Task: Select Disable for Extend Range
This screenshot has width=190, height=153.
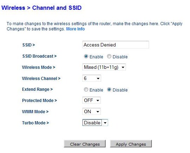Action: 109,90
